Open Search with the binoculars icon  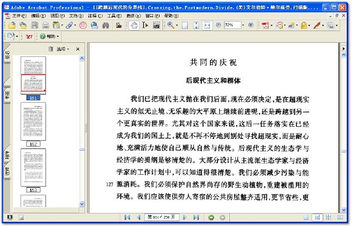[x=106, y=25]
